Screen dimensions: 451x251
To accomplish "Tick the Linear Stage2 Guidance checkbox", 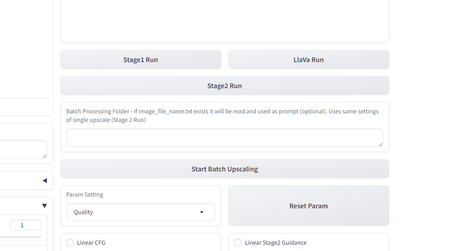I will point(238,243).
